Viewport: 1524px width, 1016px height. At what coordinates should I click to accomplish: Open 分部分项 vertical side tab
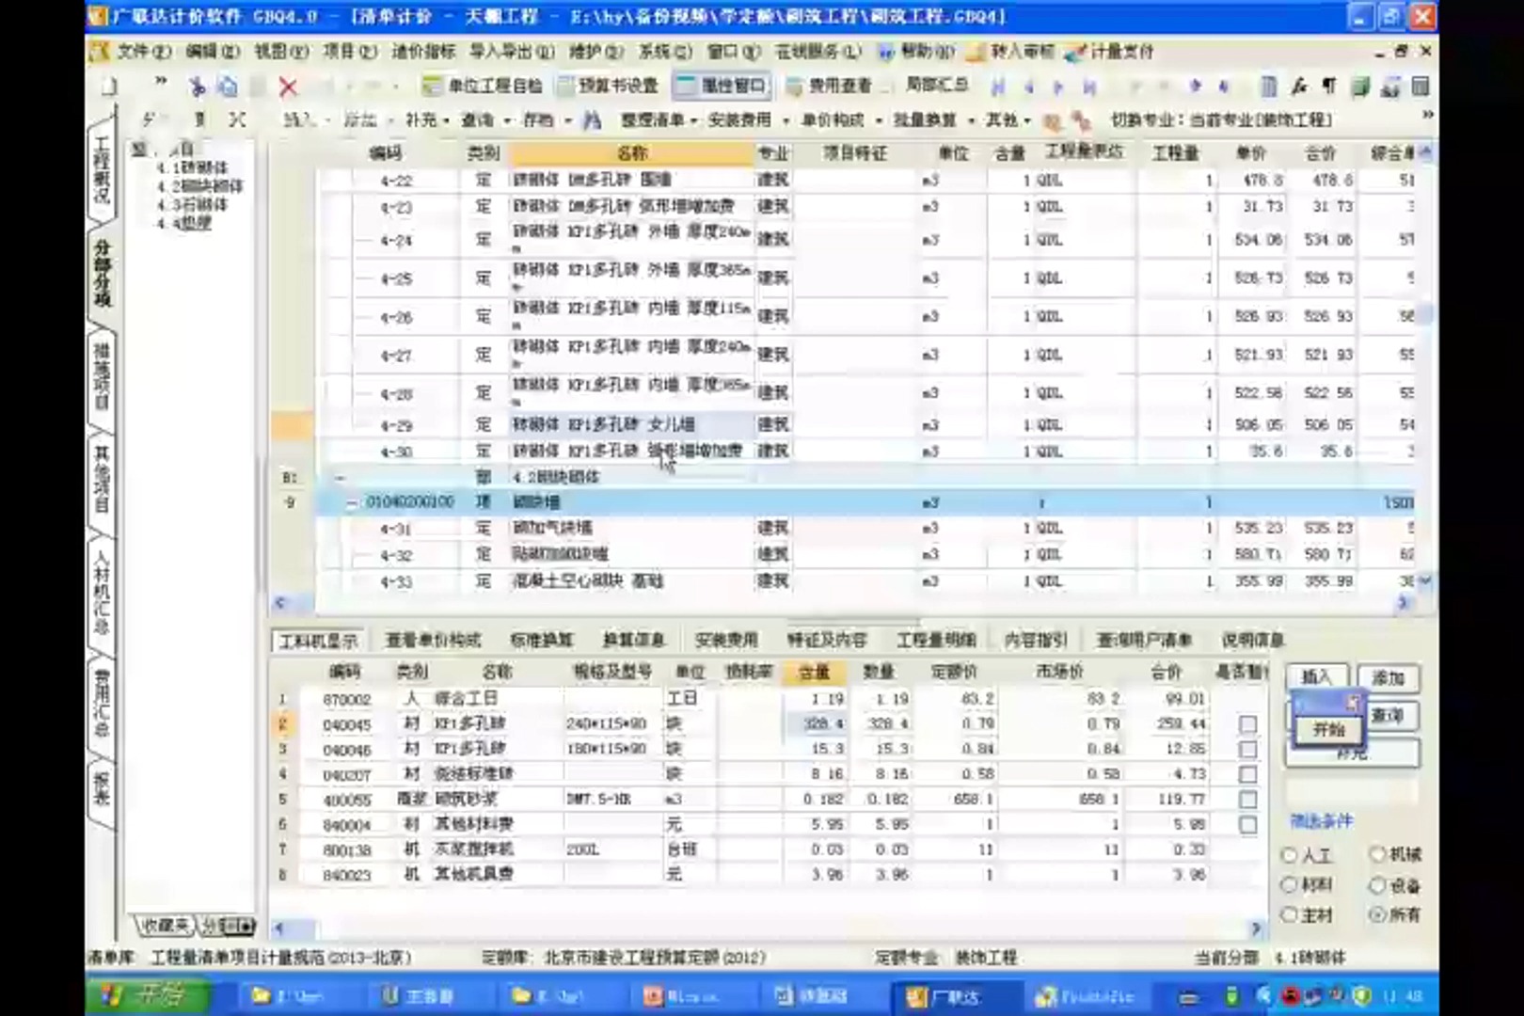coord(103,273)
